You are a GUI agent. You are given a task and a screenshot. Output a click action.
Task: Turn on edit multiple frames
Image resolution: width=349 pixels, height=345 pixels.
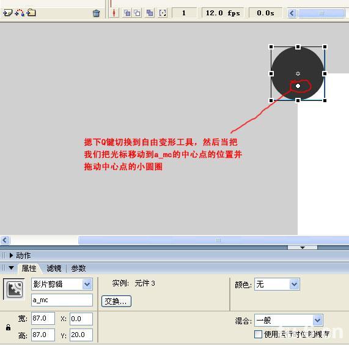pos(150,13)
